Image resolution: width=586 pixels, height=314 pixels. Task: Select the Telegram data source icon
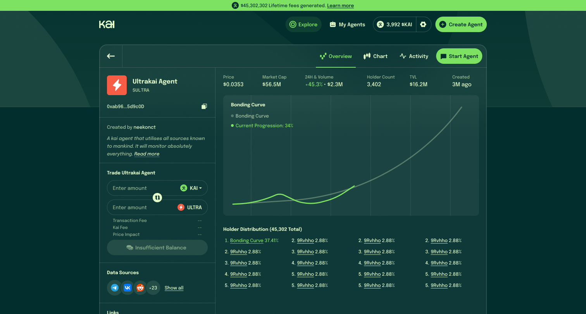tap(115, 288)
